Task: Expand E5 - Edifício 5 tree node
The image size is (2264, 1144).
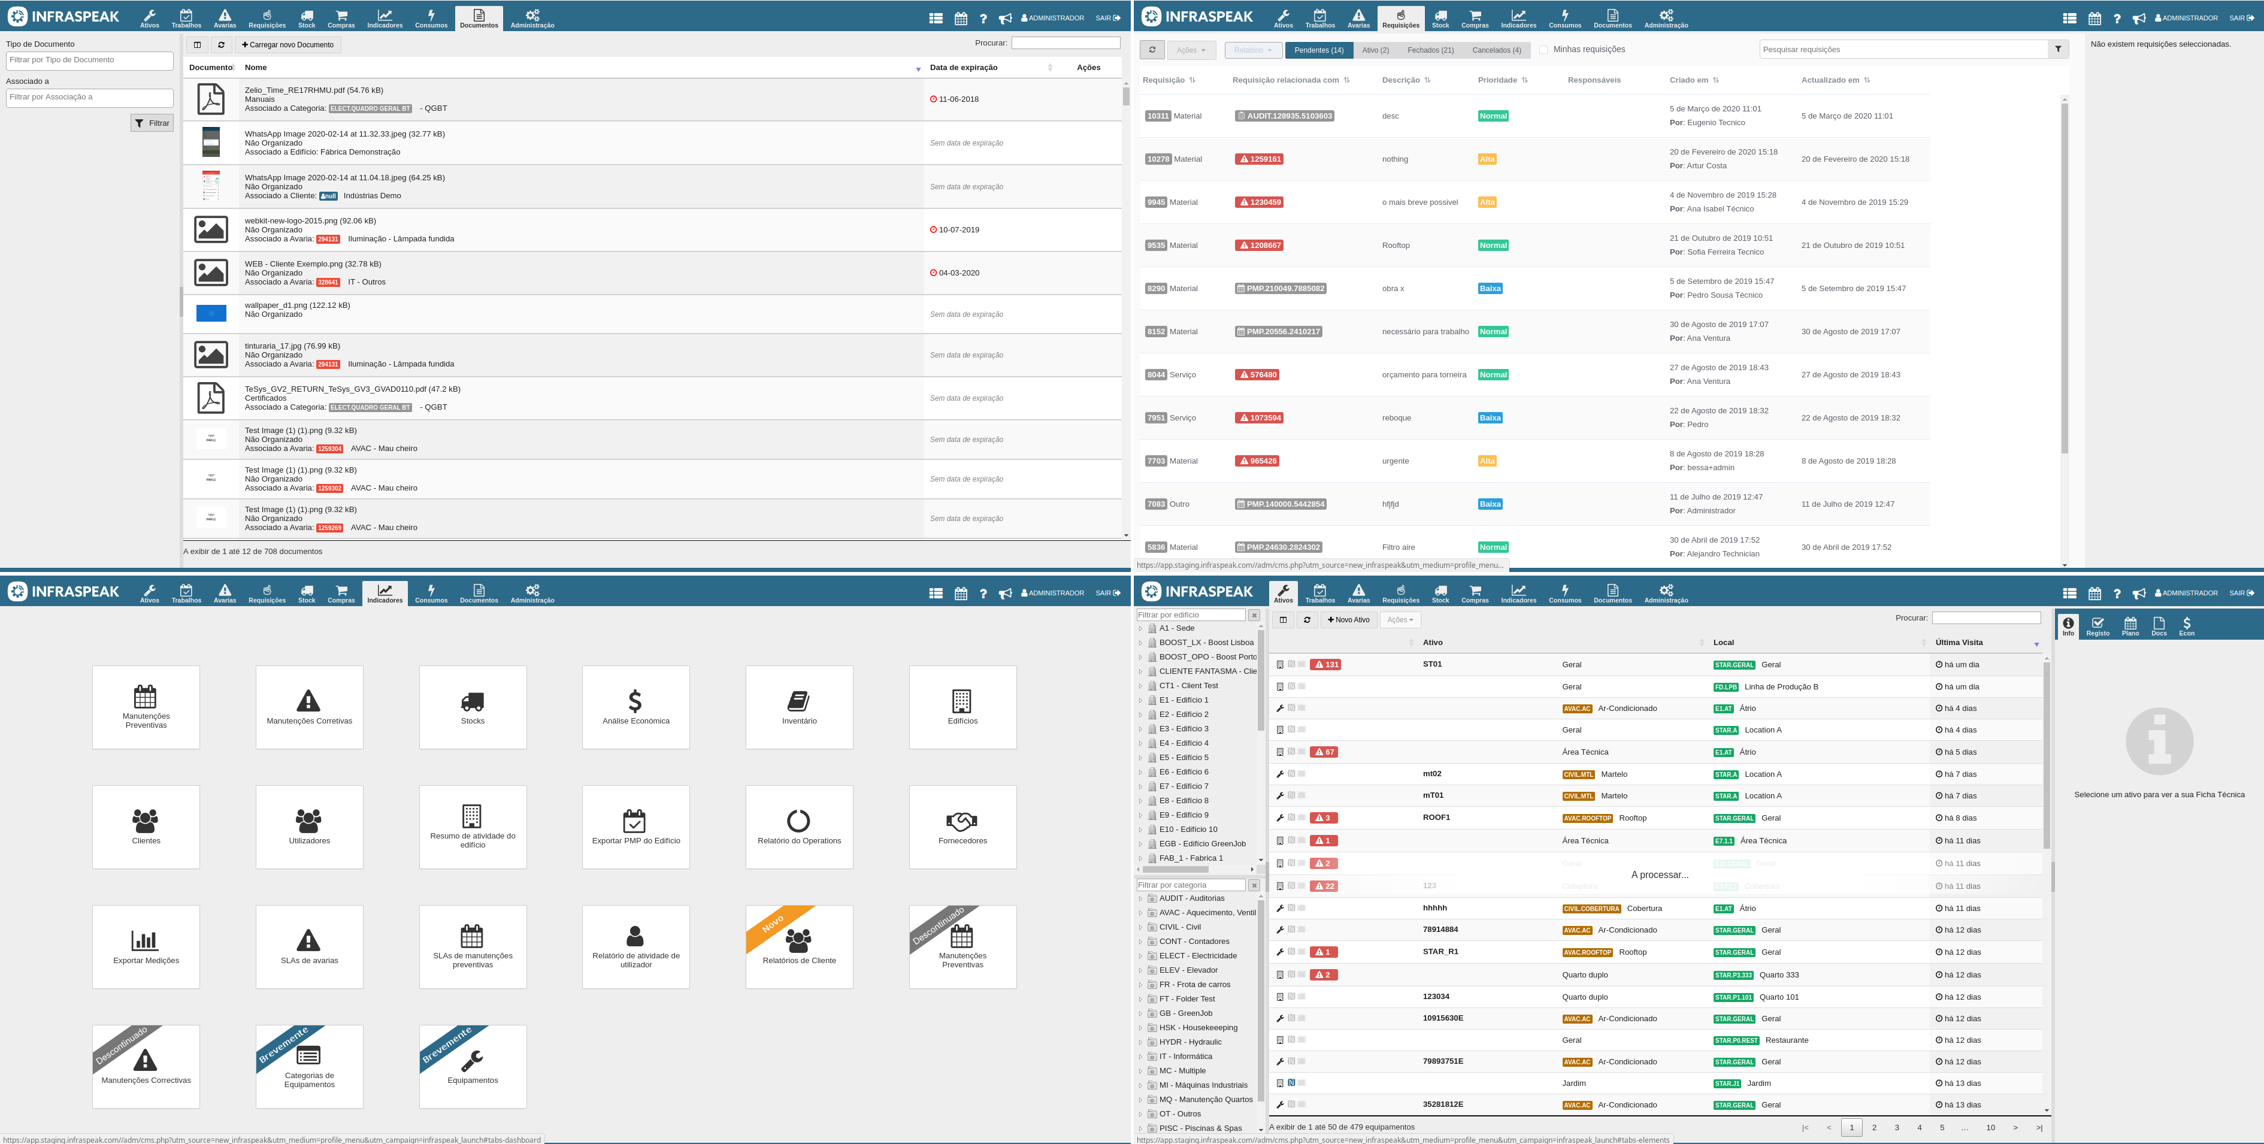Action: [x=1141, y=758]
